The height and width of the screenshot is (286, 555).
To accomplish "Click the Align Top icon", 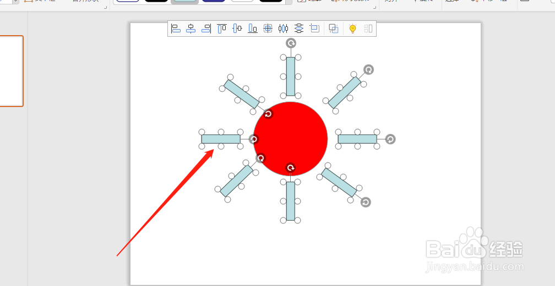I will pos(222,29).
